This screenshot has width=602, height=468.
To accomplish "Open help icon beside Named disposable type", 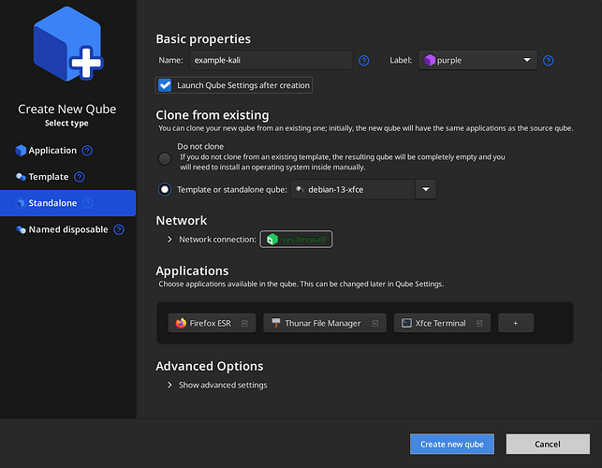I will (x=119, y=229).
